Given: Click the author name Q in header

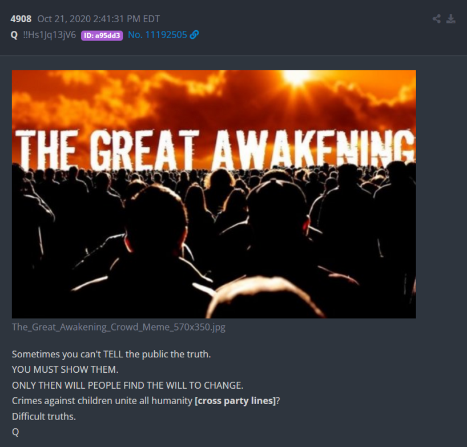Looking at the screenshot, I should click(x=14, y=35).
